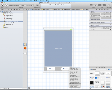Open the Issue navigator warning icon
This screenshot has width=112, height=90.
point(11,9)
